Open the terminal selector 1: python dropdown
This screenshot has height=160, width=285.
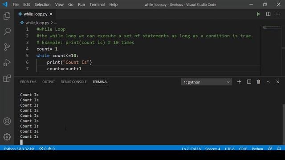tap(206, 82)
